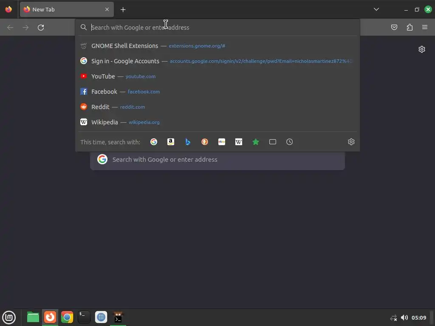Open the Facebook suggestion
This screenshot has height=326, width=435.
tap(218, 92)
